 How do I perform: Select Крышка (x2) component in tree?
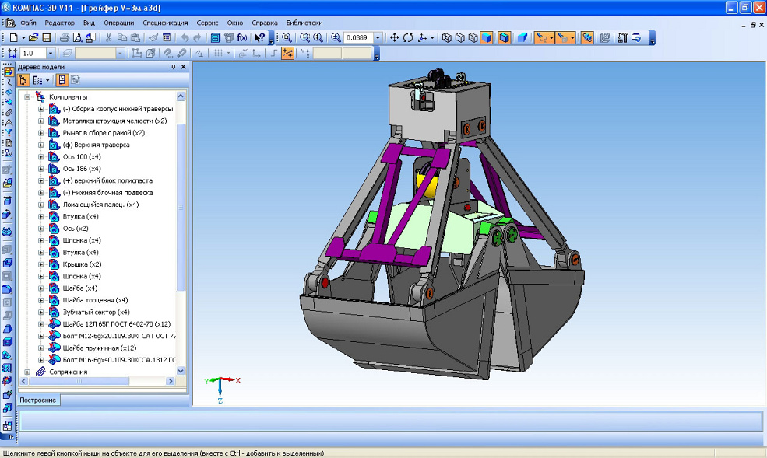pyautogui.click(x=82, y=264)
